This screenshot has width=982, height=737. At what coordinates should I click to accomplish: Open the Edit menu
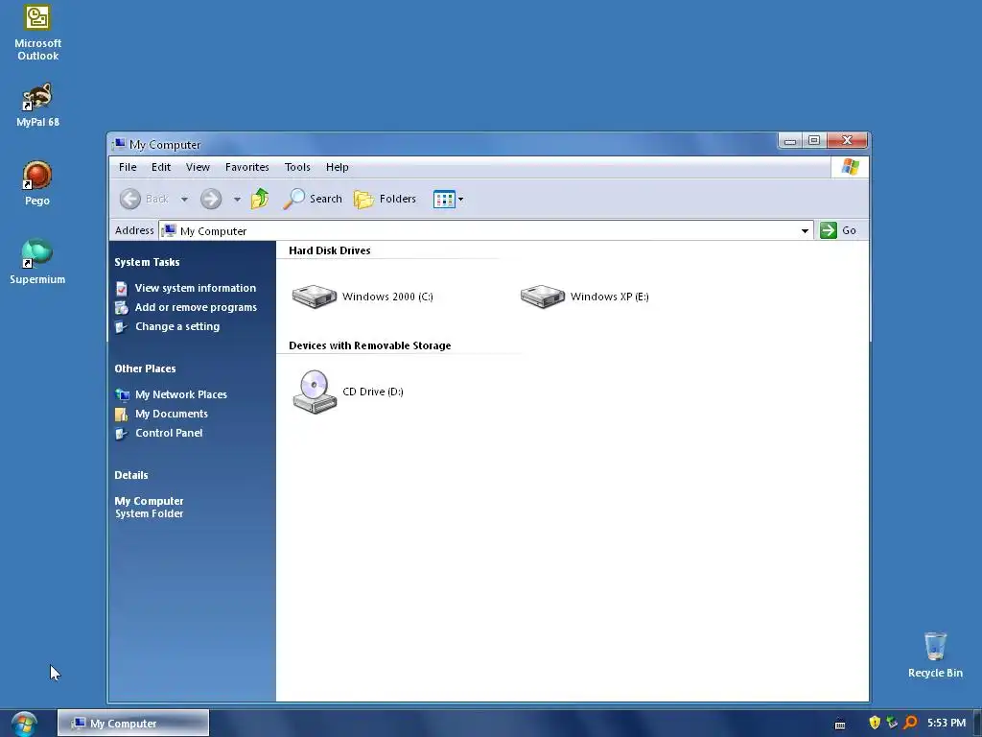click(x=161, y=167)
